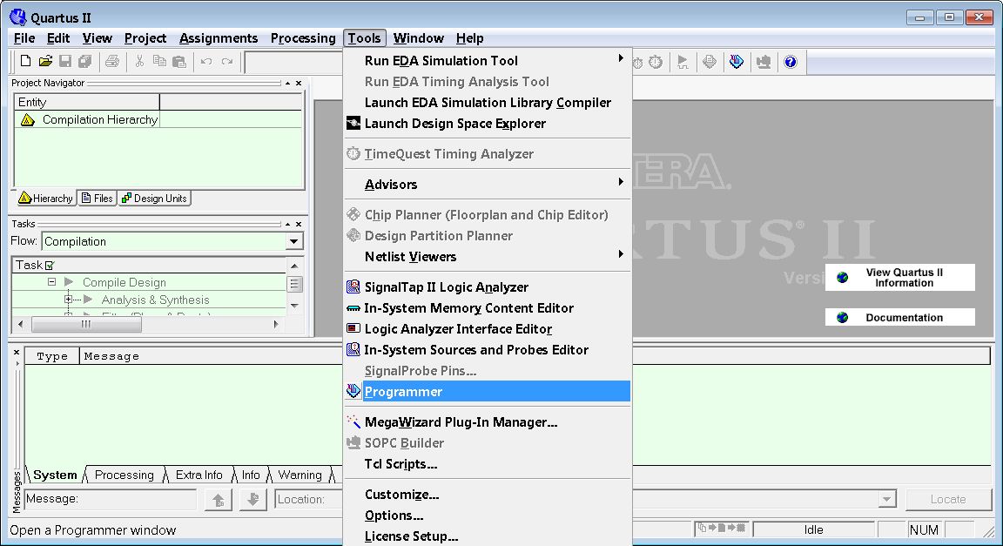Open the Flow Compilation dropdown
1003x546 pixels.
pos(293,241)
